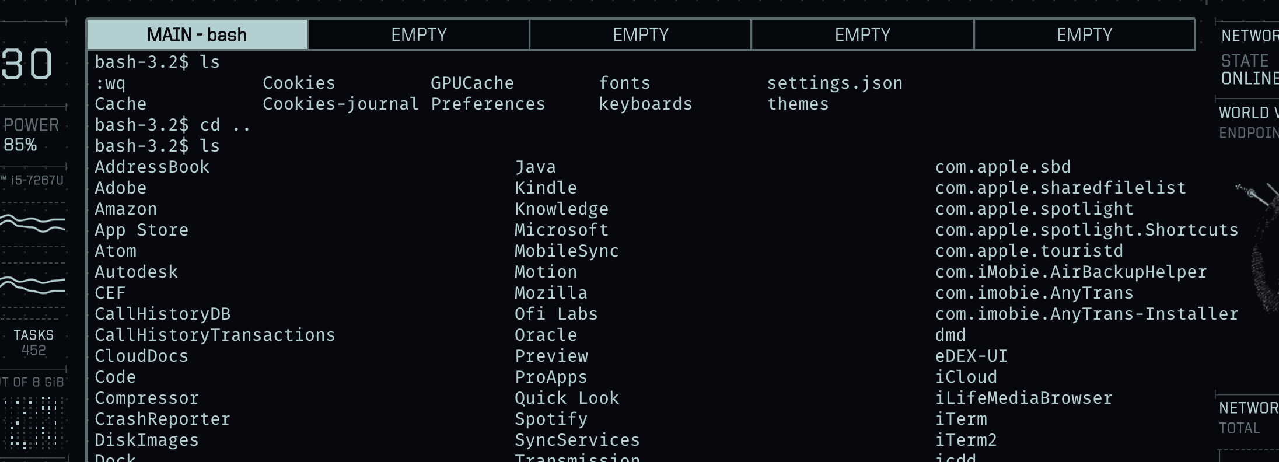Viewport: 1279px width, 462px height.
Task: Click the 'Kindle' entry
Action: [x=546, y=188]
